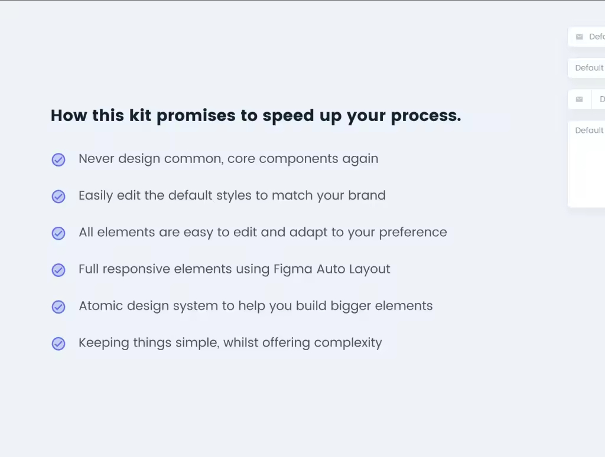Select the checkmark beside "All elements are easy"
Image resolution: width=605 pixels, height=457 pixels.
click(58, 233)
